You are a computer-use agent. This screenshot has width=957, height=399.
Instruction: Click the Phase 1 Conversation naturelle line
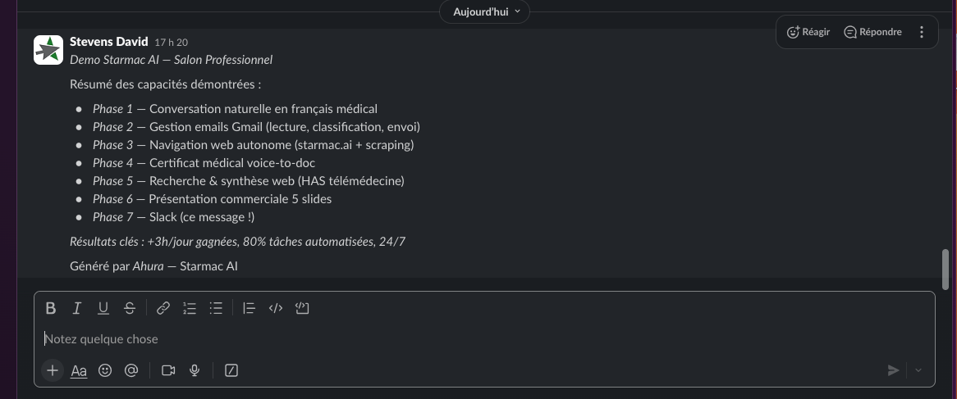[x=235, y=109]
